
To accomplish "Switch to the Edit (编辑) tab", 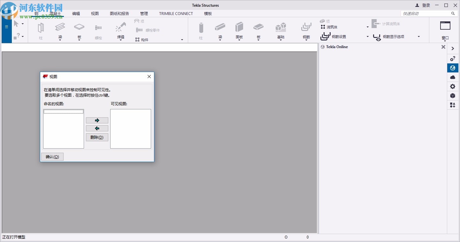I will click(76, 13).
